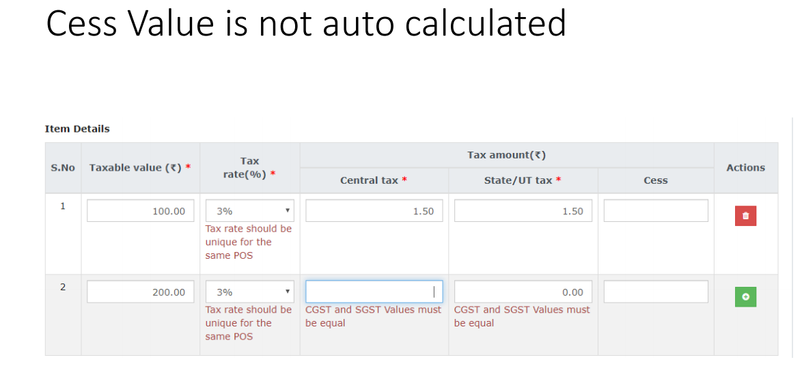Click the Tax rate(%) column header
Viewport: 802px width, 392px height.
[x=250, y=167]
